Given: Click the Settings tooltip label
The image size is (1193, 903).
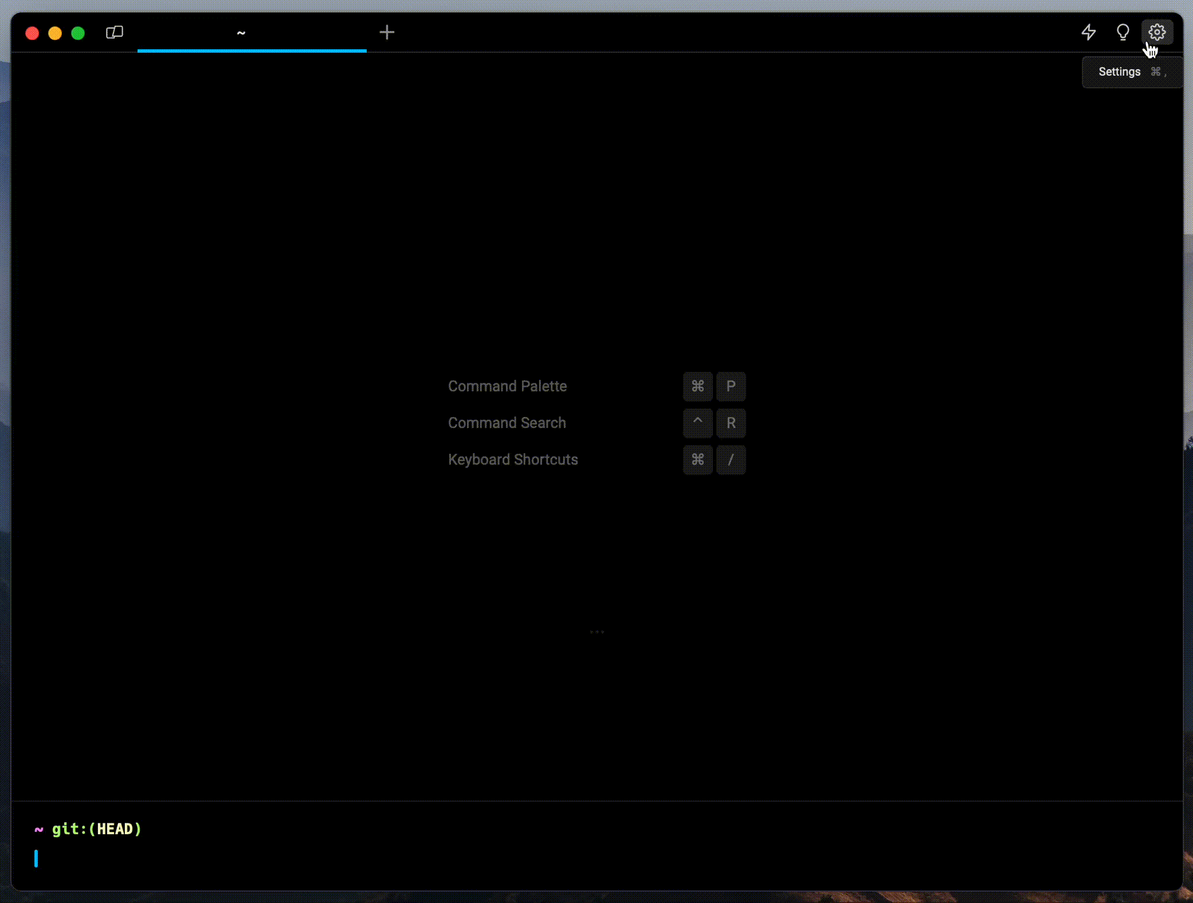Looking at the screenshot, I should point(1119,72).
